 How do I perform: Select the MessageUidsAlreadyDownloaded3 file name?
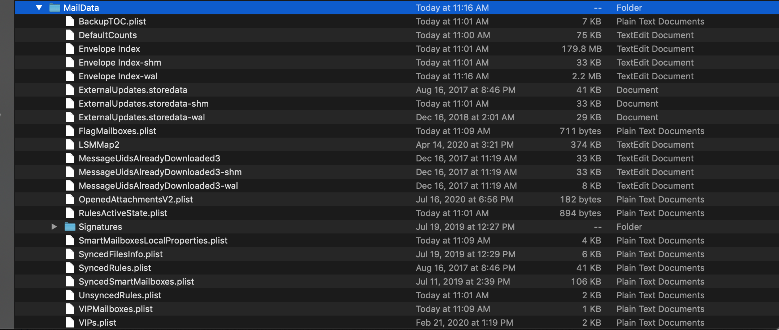click(x=149, y=158)
